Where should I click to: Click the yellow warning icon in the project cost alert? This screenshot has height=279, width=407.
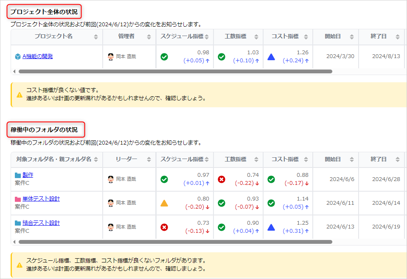[x=20, y=95]
